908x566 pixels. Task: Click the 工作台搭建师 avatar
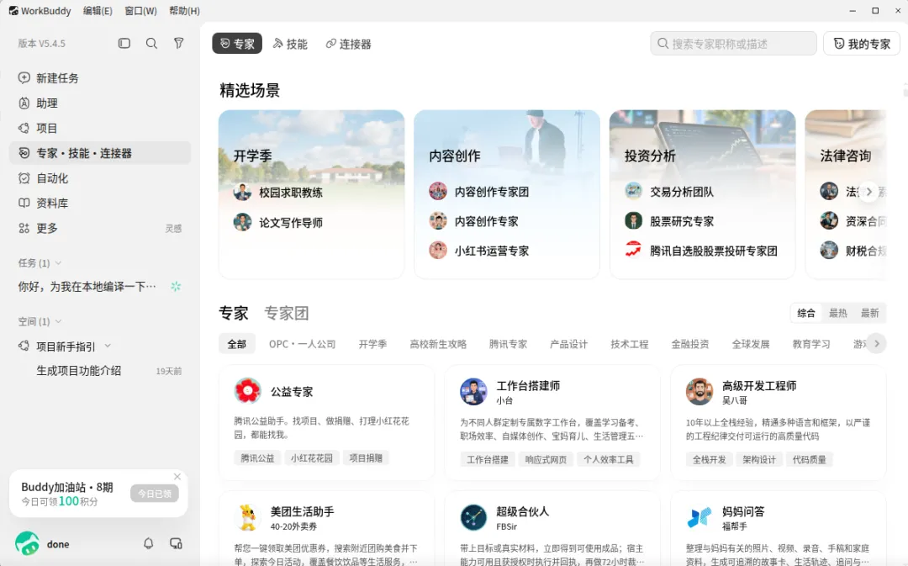click(473, 392)
